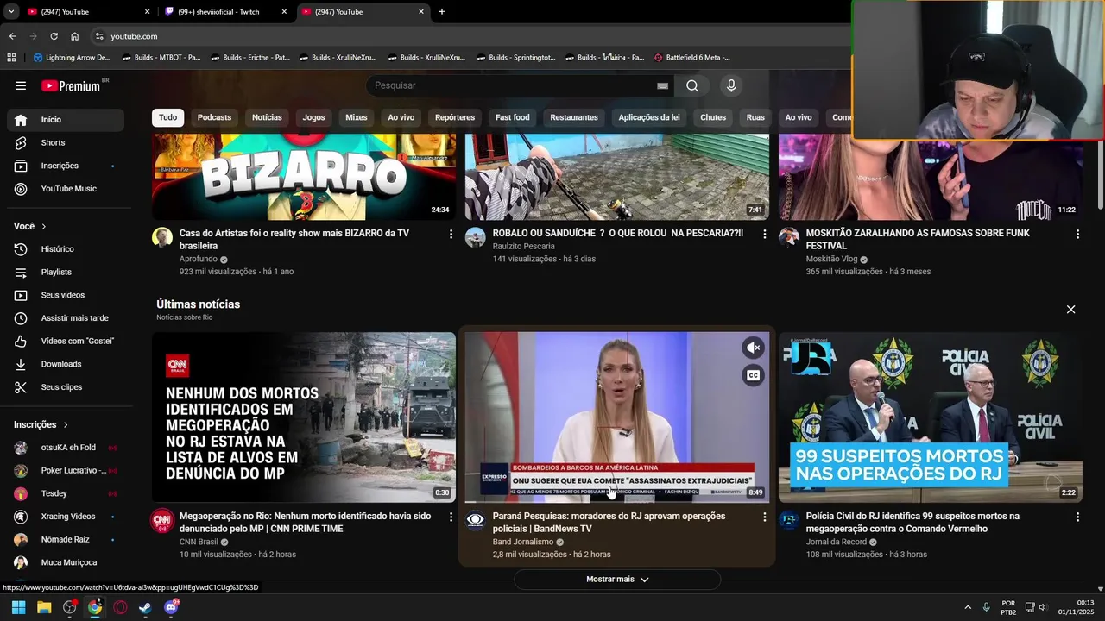Open more options for ROBALO OU SANDUÍCHE video
Image resolution: width=1105 pixels, height=621 pixels.
pyautogui.click(x=764, y=234)
